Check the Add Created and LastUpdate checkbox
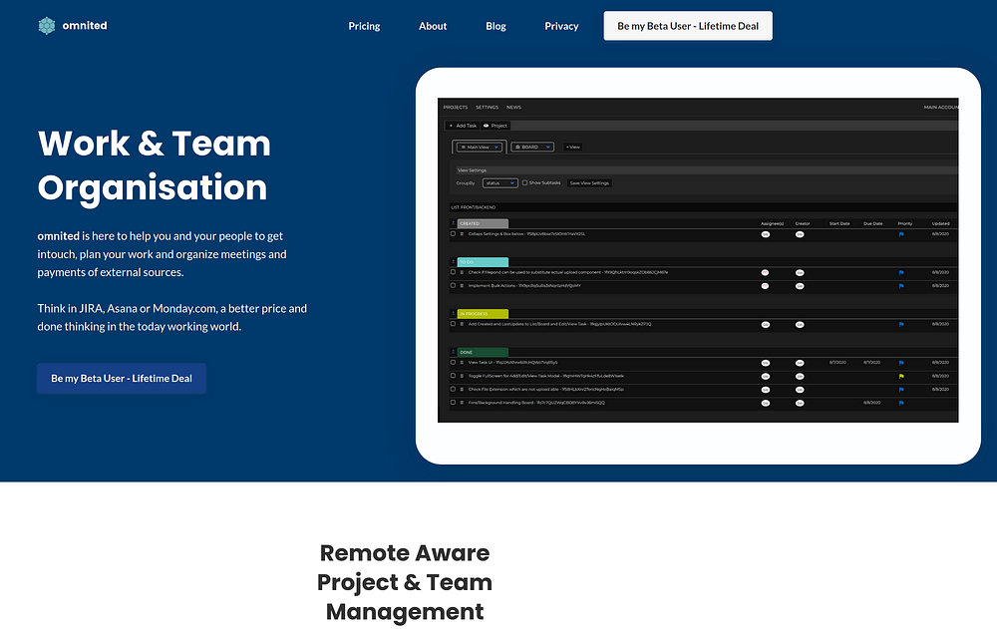 coord(454,324)
